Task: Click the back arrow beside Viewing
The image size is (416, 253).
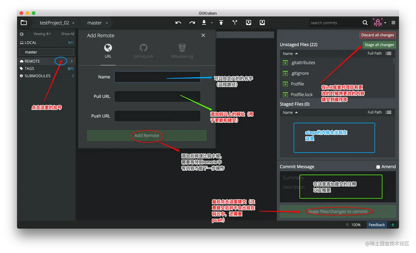Action: point(22,34)
